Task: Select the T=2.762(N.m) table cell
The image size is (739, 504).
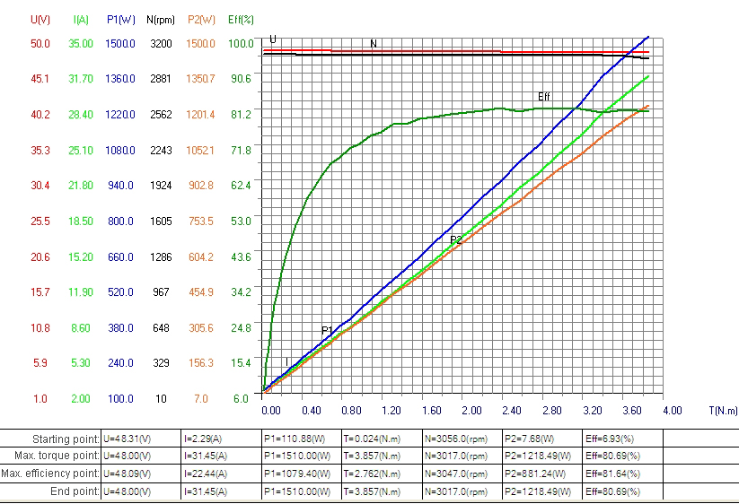Action: (373, 474)
